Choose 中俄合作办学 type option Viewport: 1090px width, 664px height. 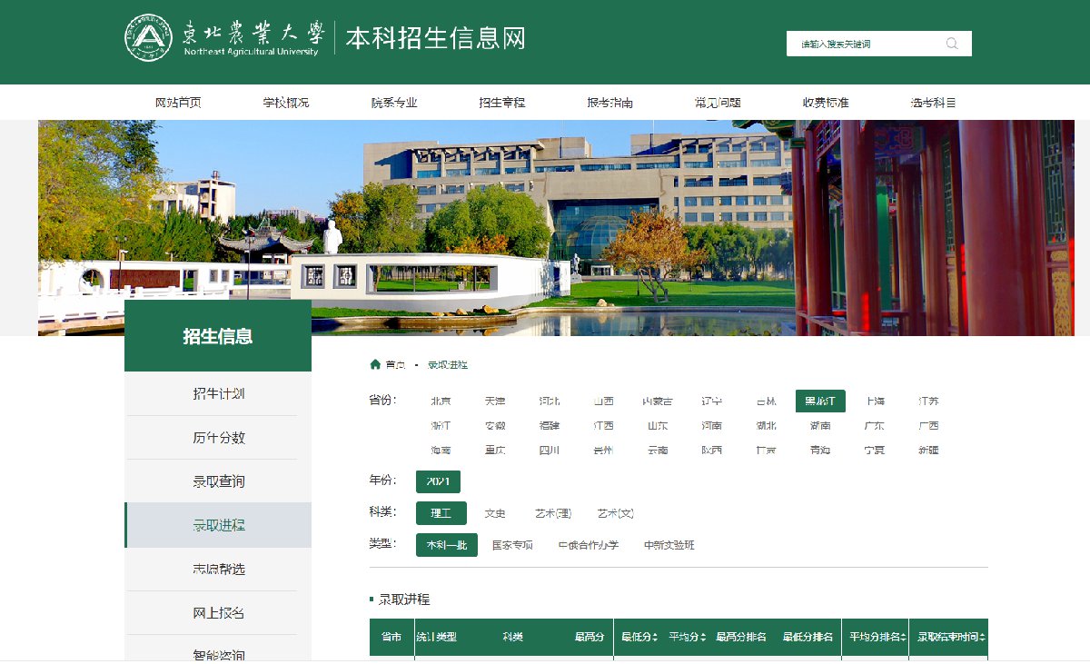tap(588, 545)
